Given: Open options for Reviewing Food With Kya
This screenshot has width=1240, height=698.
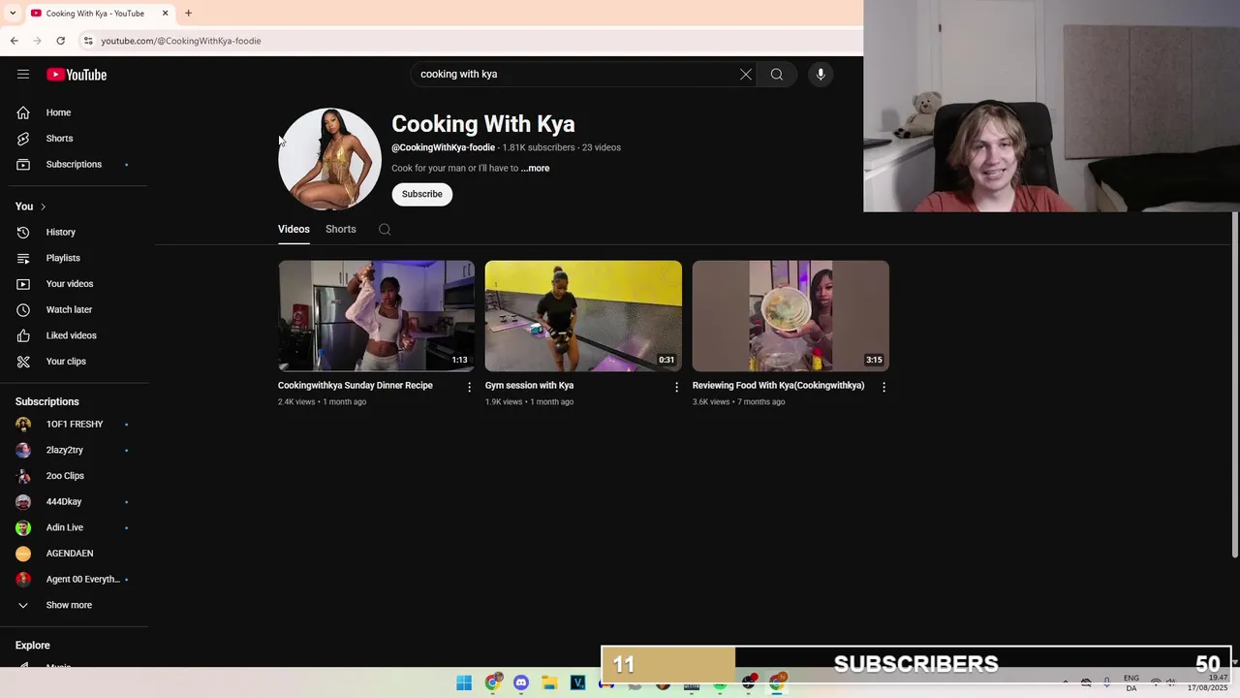Looking at the screenshot, I should (883, 387).
